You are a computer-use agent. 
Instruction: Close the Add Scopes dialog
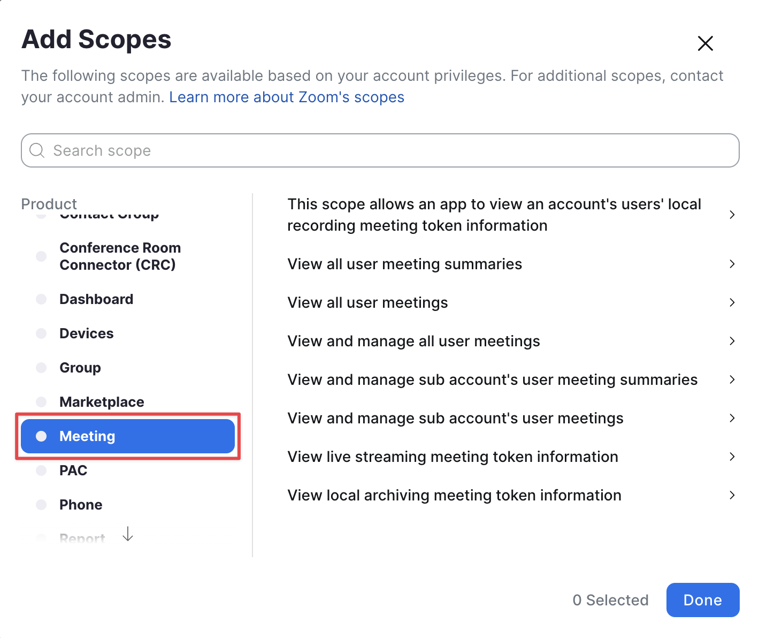(x=706, y=43)
